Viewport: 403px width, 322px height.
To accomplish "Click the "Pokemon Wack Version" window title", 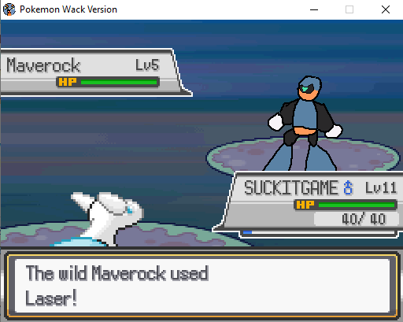I will [68, 9].
